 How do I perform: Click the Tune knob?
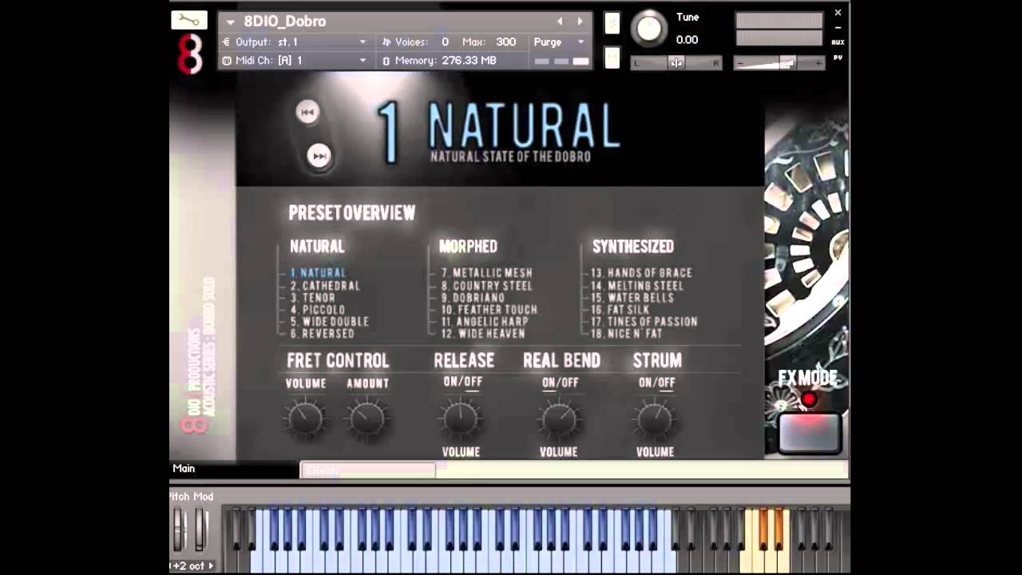649,29
